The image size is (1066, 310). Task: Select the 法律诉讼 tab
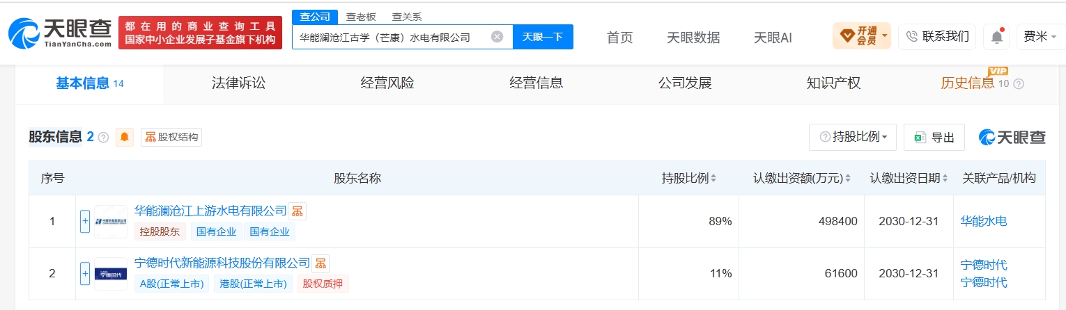(238, 83)
